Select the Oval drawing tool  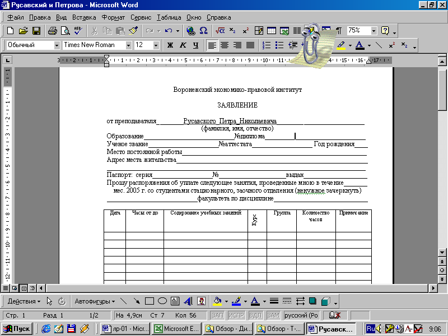162,301
